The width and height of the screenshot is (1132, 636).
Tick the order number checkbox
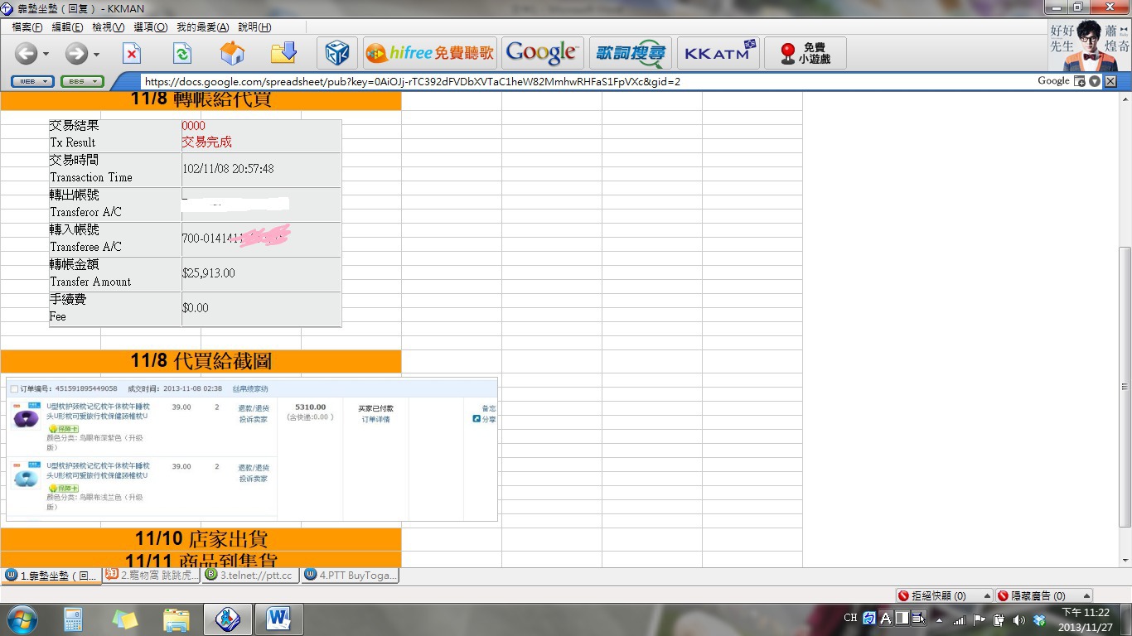point(14,388)
